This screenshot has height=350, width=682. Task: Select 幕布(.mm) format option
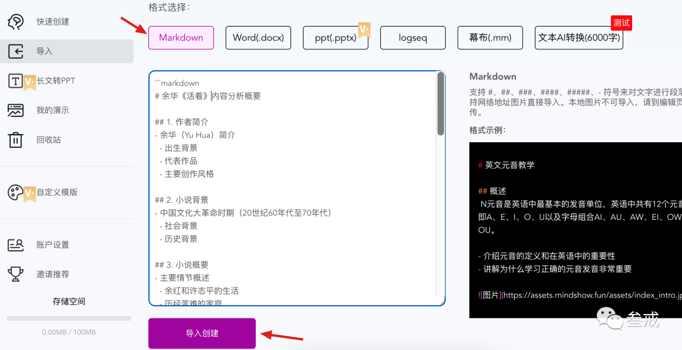(x=490, y=38)
